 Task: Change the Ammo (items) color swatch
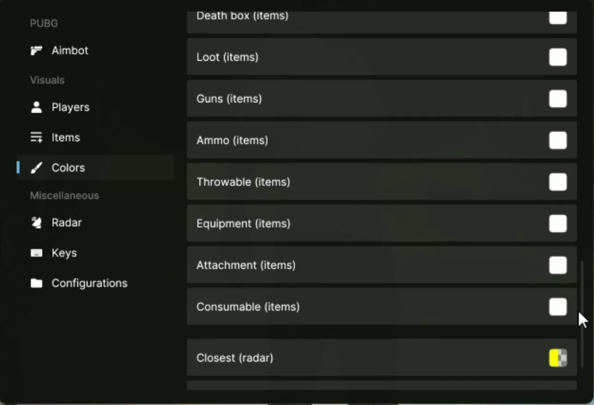[557, 140]
